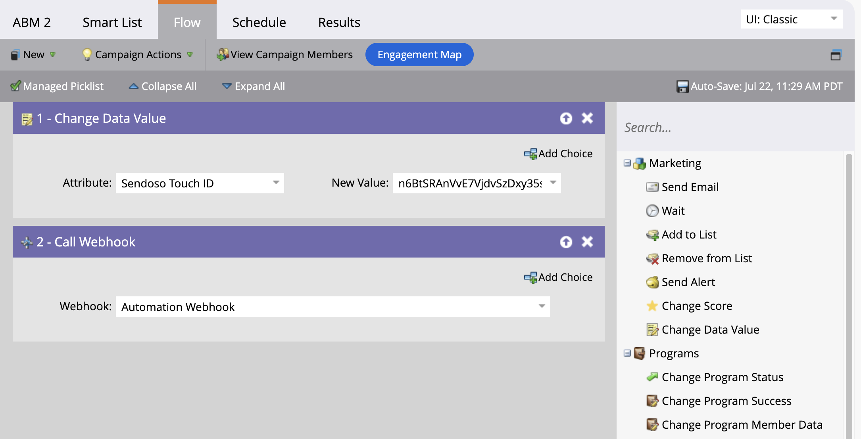Delete the Call Webhook flow step
Screen dimensions: 861x439
coord(587,242)
